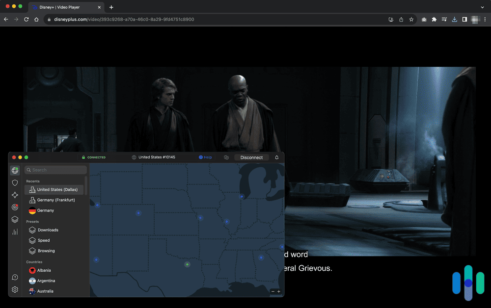Open the statistics bar-chart icon
The height and width of the screenshot is (308, 491).
(x=15, y=231)
